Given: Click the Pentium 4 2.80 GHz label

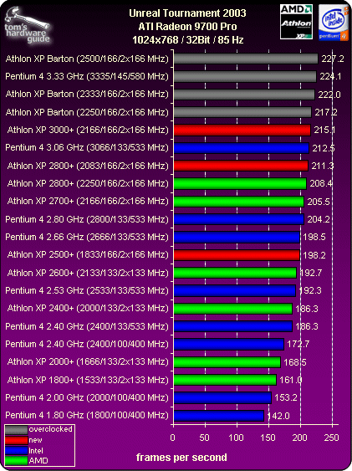Looking at the screenshot, I should pyautogui.click(x=87, y=219).
